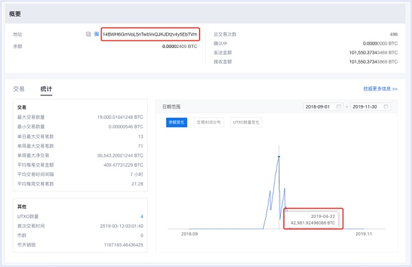Viewport: 412px width, 267px height.
Task: Click the UTXO数量 value 4 link
Action: tap(141, 217)
